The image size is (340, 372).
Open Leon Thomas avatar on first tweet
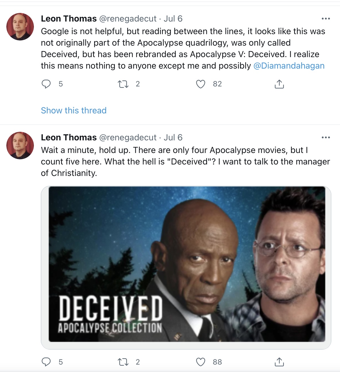pos(20,27)
